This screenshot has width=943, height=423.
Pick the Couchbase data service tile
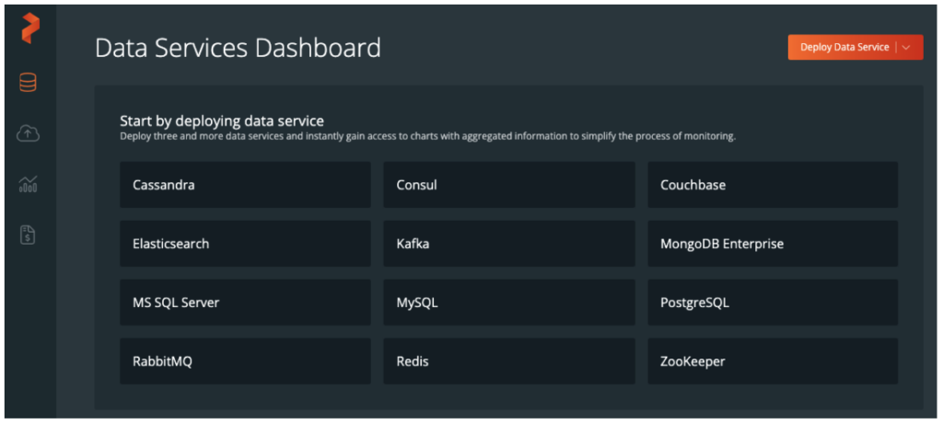tap(772, 185)
